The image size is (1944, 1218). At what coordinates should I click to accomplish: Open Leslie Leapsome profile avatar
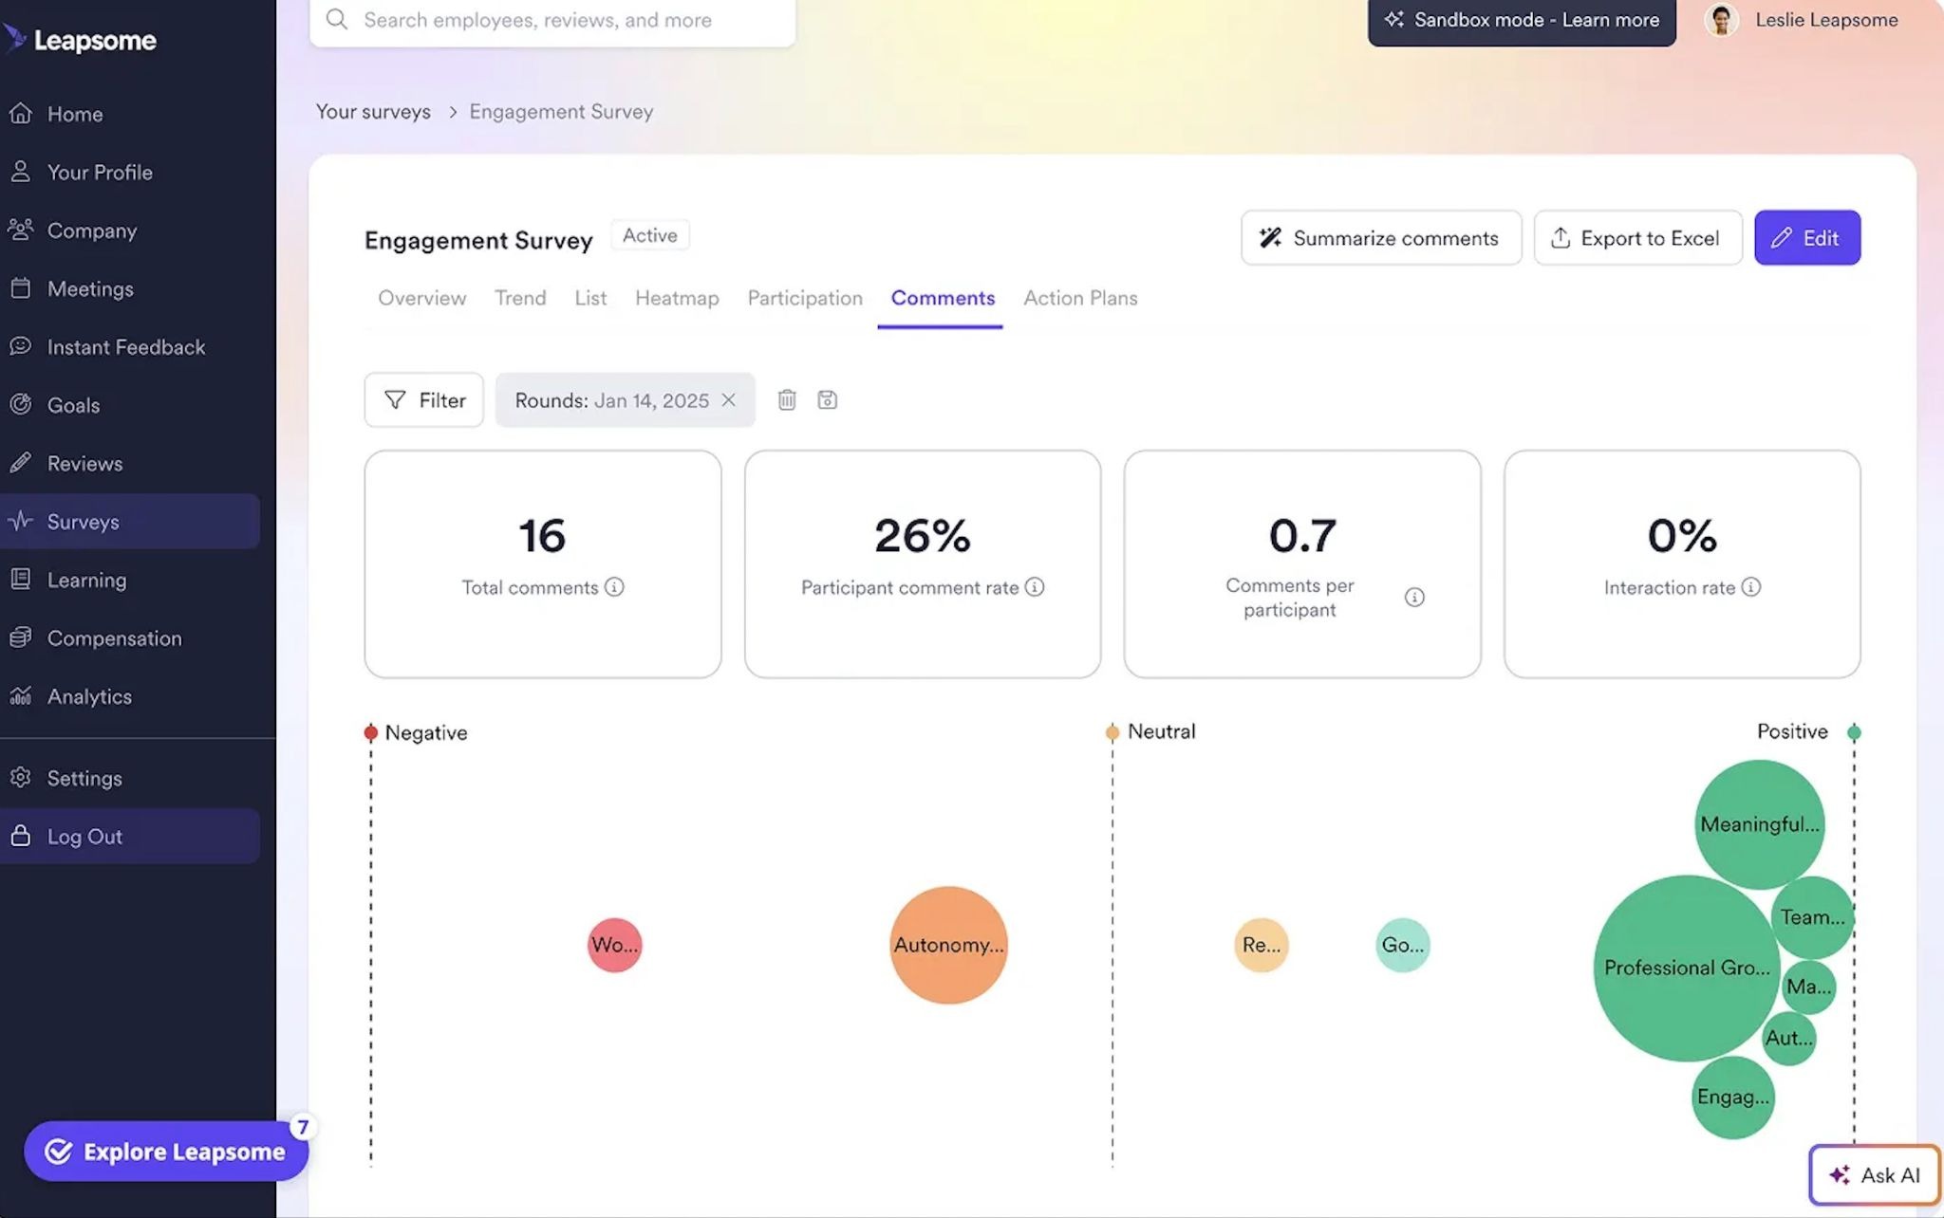tap(1721, 20)
